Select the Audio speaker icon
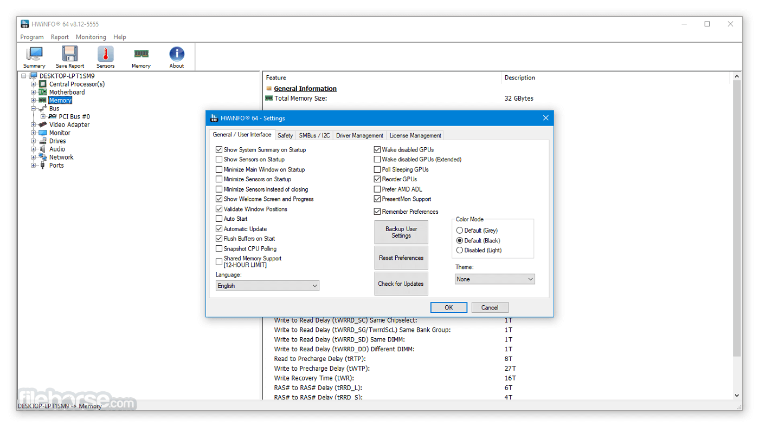Screen dimensions: 759x427 point(43,149)
